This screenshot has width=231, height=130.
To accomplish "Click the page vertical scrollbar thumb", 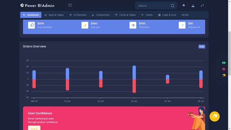I will [230, 53].
